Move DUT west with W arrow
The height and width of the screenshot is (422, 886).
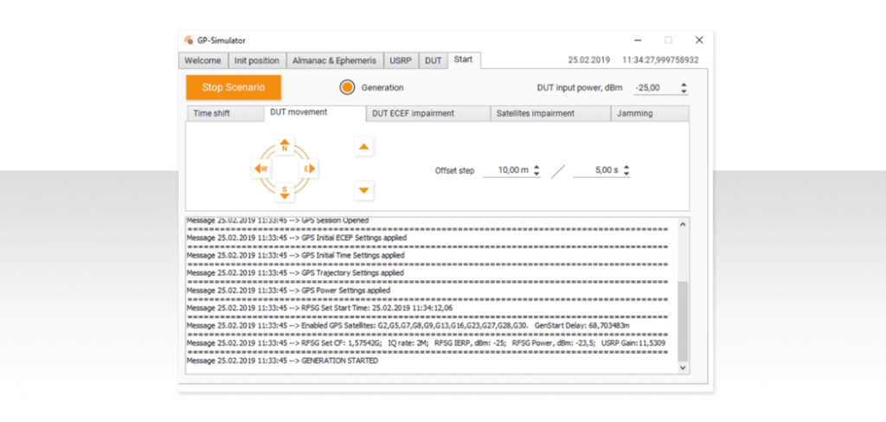pyautogui.click(x=260, y=169)
